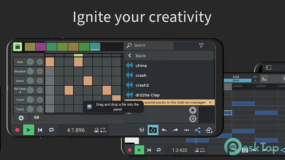Click waveform icon beside the settings gear
Viewport: 285px width, 160px height.
tap(36, 117)
